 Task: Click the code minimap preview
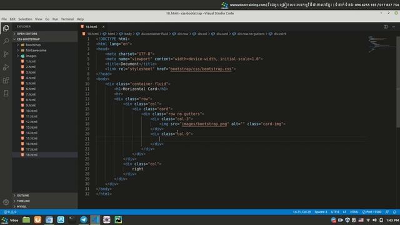[381, 44]
